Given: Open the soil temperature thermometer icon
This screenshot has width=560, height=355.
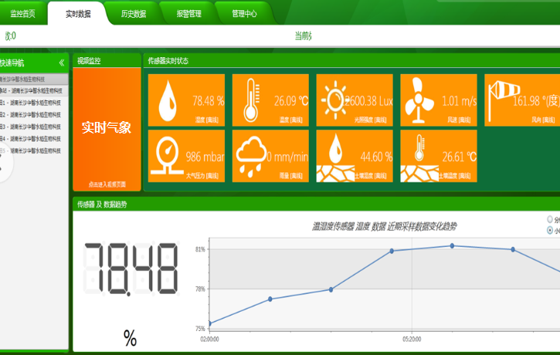Looking at the screenshot, I should [x=419, y=155].
